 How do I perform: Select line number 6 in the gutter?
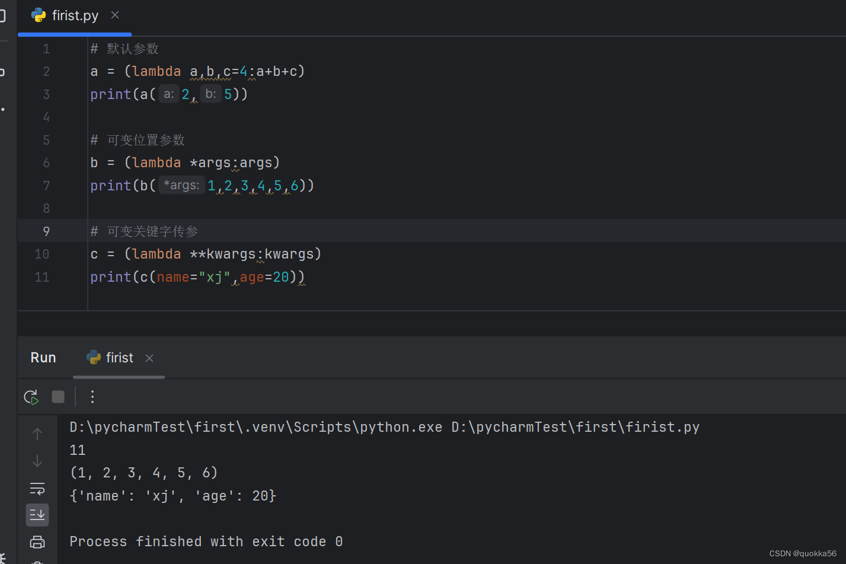pos(46,163)
